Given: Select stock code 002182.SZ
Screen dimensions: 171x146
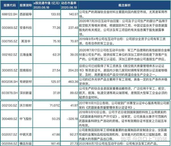Looking at the screenshot, I should click(10, 55).
